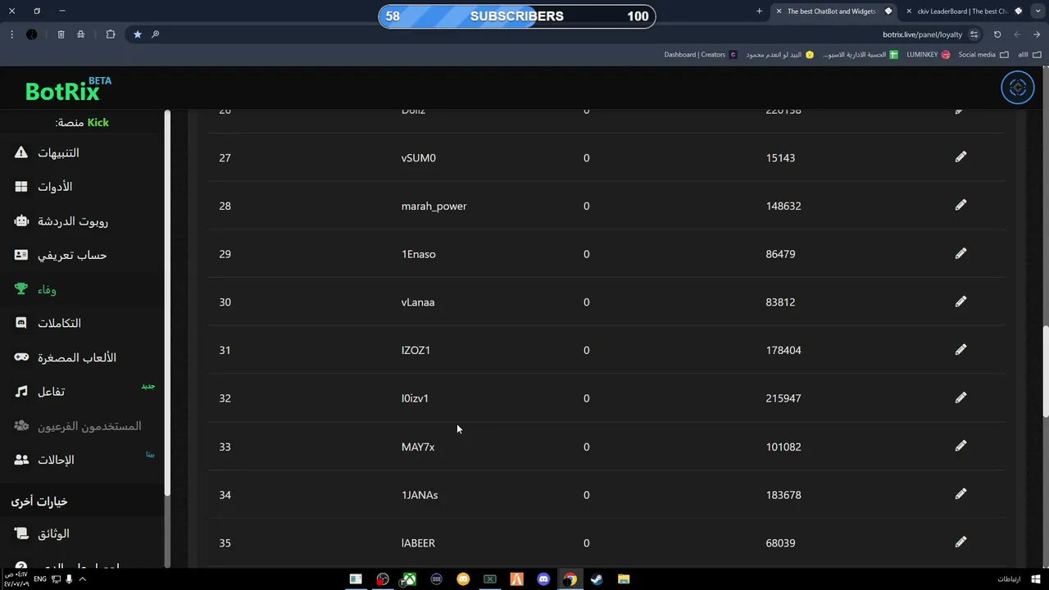Open the edit pencil for 1JANAs

click(960, 494)
